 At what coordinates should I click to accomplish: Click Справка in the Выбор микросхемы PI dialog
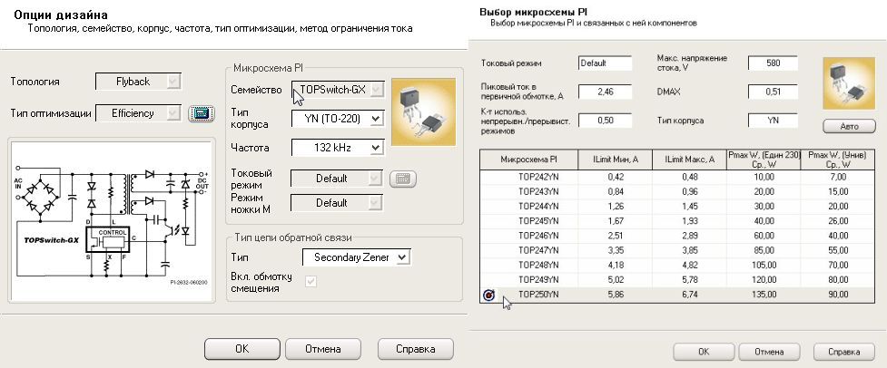tap(844, 352)
